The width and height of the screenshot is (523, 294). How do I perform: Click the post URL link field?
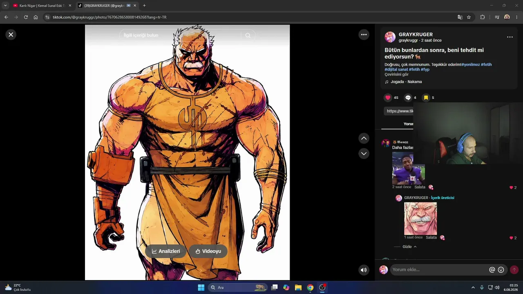pos(399,111)
